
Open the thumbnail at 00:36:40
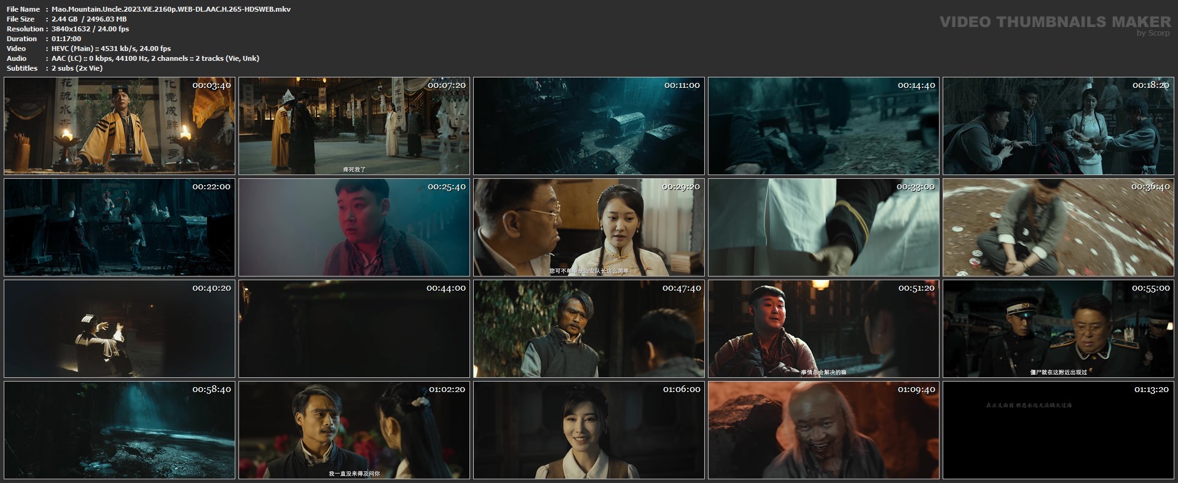point(1059,227)
